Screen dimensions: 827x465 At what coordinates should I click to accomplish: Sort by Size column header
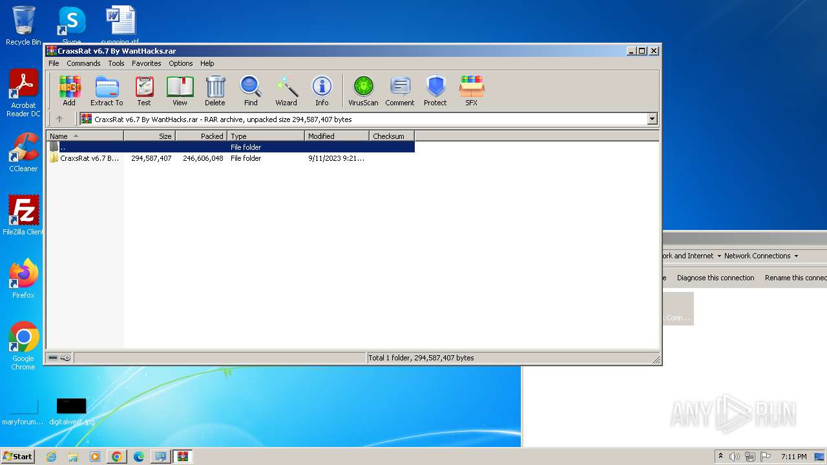(149, 136)
